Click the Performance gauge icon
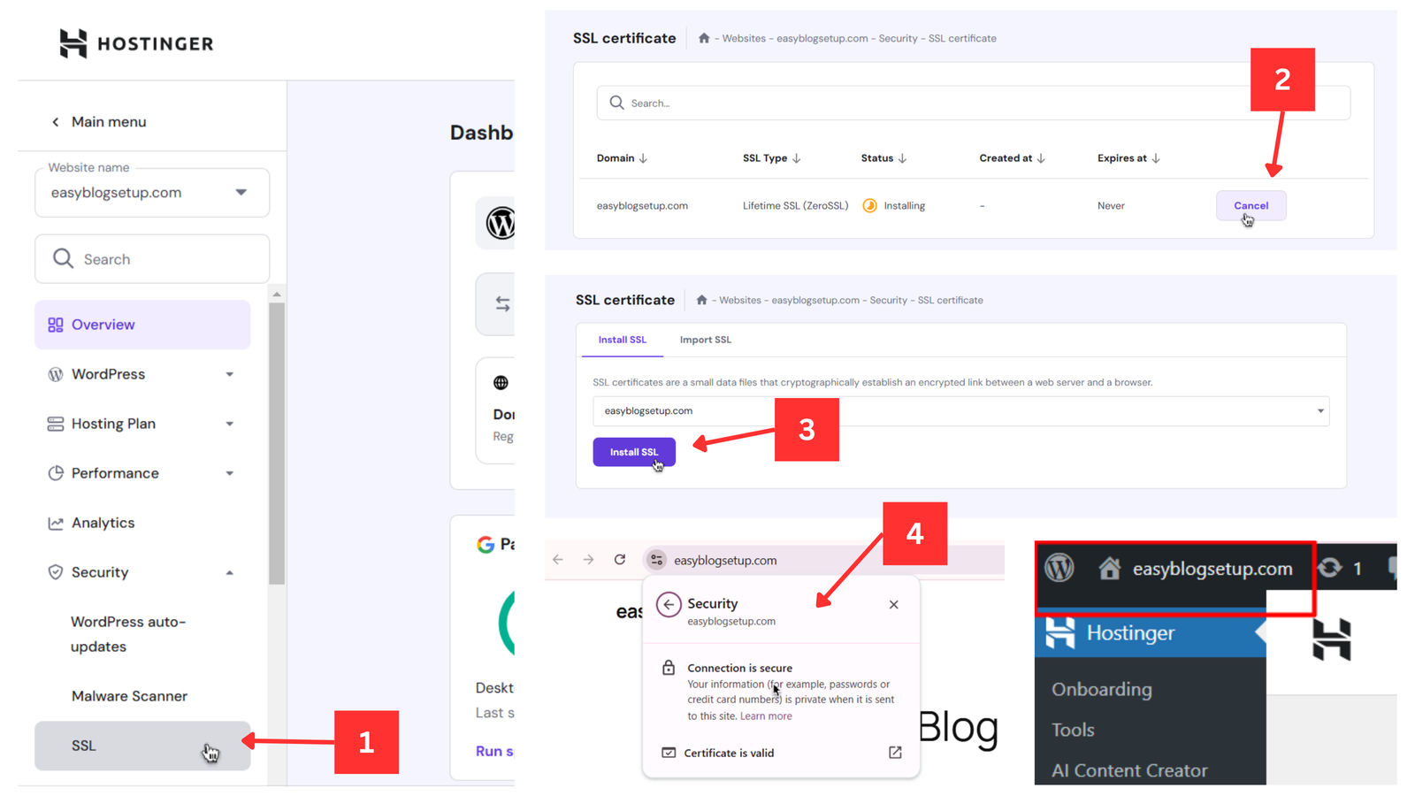This screenshot has width=1415, height=796. [56, 473]
